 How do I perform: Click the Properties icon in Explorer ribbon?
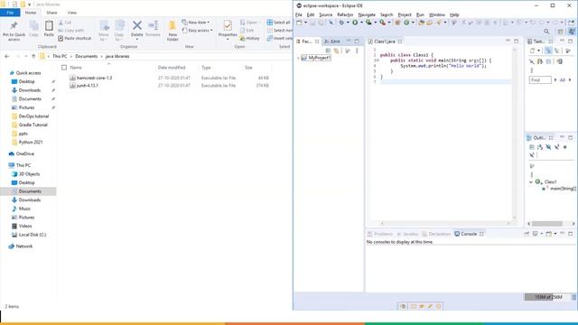228,25
